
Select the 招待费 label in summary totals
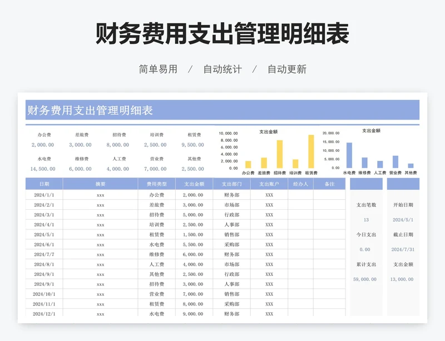[119, 135]
